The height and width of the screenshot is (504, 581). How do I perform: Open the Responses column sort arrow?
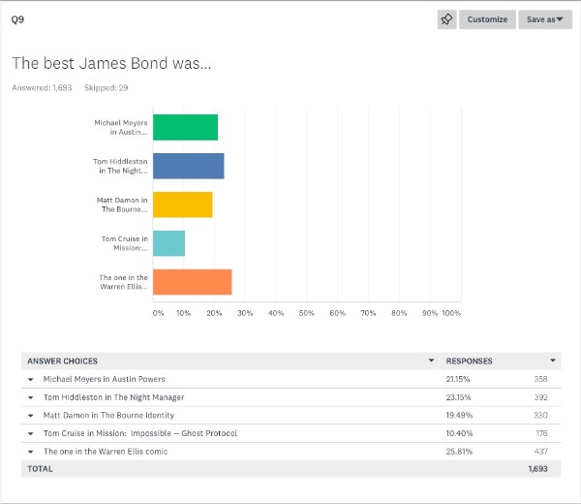tap(553, 361)
